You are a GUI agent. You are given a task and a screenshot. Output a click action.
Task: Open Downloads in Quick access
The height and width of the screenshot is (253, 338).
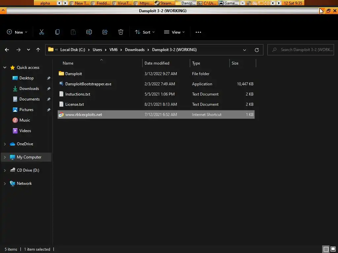click(29, 89)
